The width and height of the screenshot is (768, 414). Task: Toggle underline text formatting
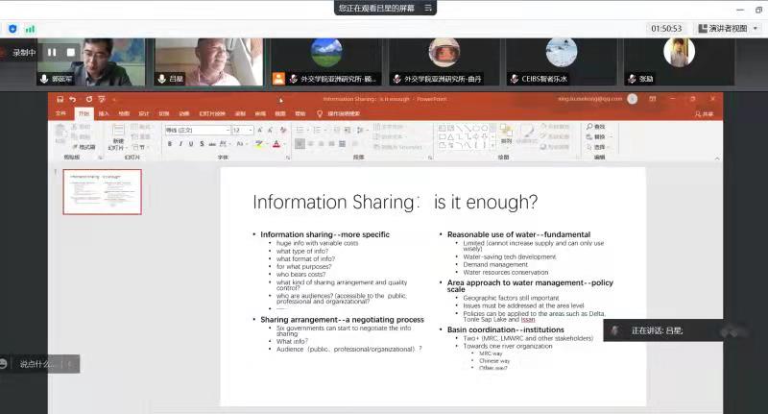pyautogui.click(x=190, y=144)
